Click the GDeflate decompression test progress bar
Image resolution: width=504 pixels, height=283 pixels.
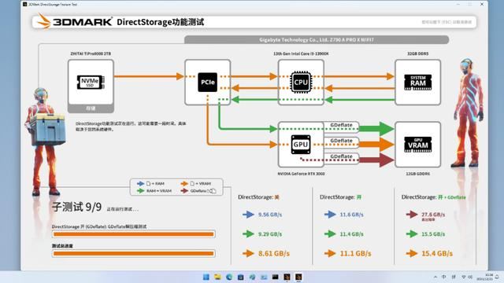[133, 234]
